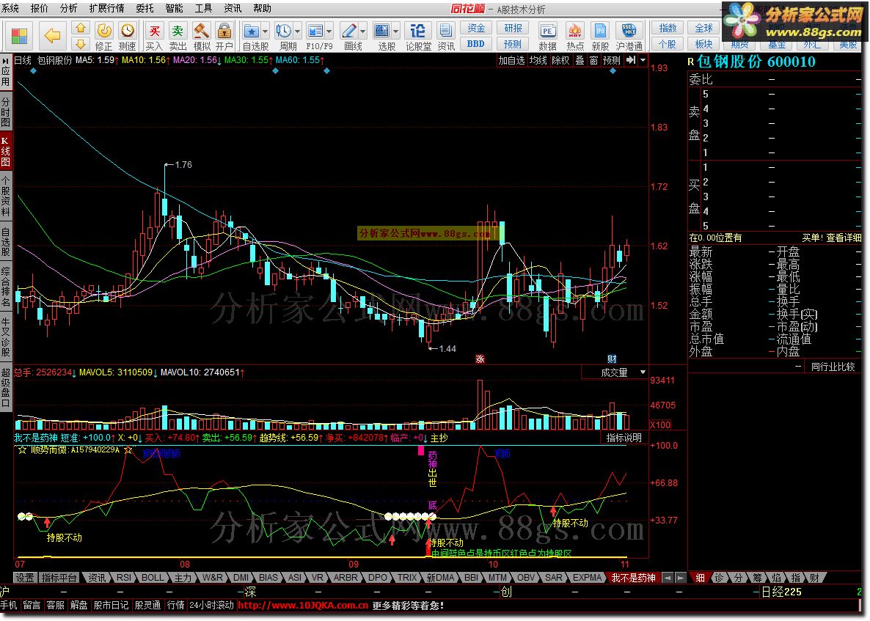This screenshot has width=870, height=621.
Task: Expand the 周期 period dropdown arrow
Action: coord(297,31)
